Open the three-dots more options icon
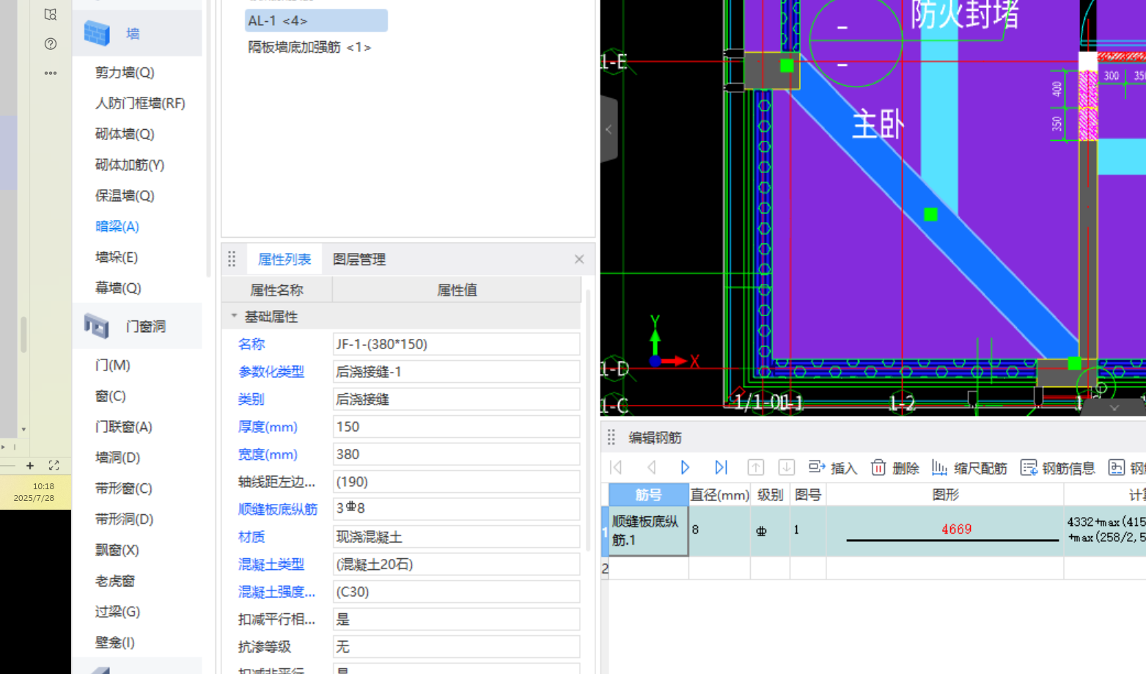This screenshot has height=674, width=1146. click(x=51, y=73)
